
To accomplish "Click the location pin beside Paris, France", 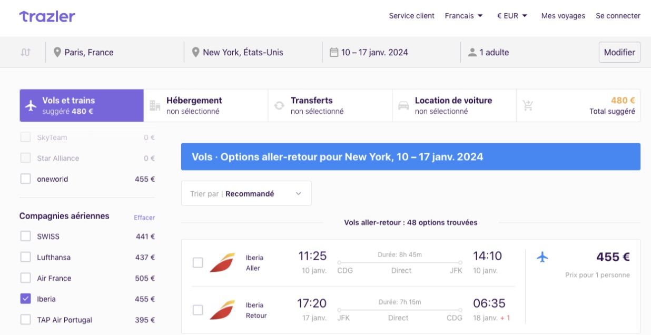I will [x=57, y=52].
